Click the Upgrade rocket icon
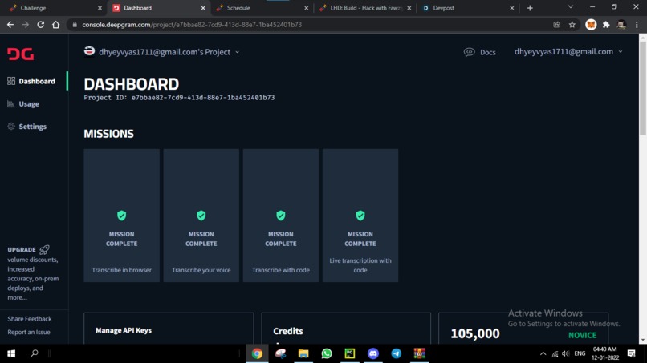This screenshot has width=647, height=363. [45, 249]
